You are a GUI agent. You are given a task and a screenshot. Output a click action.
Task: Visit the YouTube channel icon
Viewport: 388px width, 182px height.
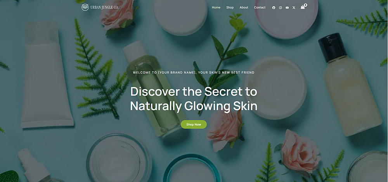[x=287, y=8]
